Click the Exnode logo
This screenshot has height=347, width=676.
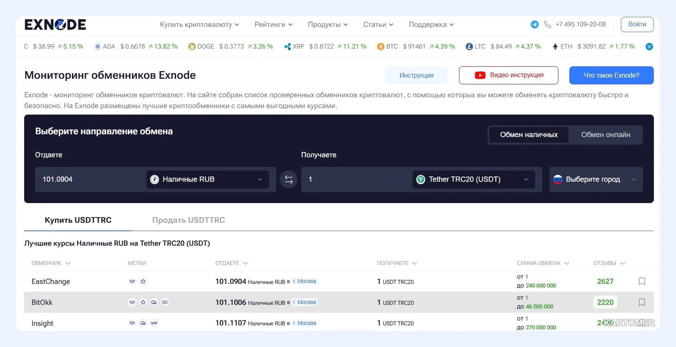click(x=55, y=25)
